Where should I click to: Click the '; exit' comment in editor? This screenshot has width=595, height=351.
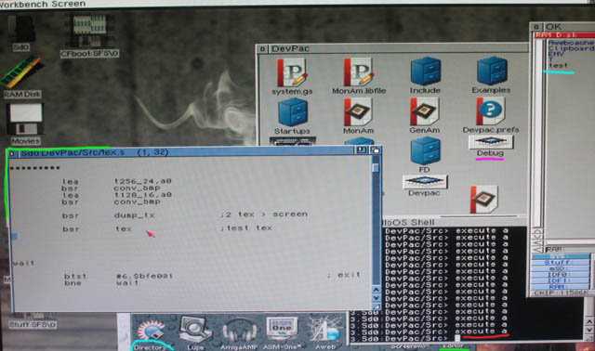click(343, 275)
